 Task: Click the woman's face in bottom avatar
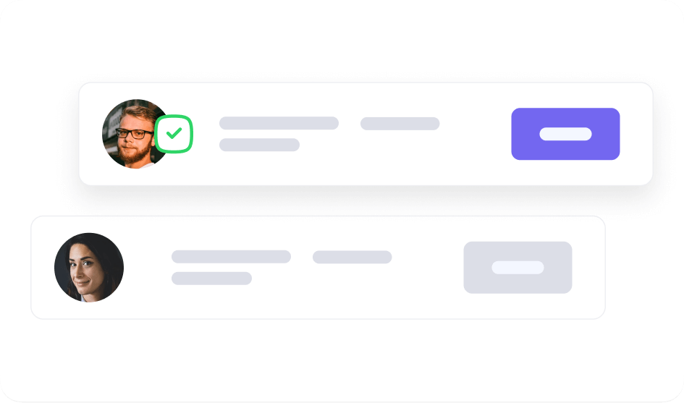coord(84,267)
